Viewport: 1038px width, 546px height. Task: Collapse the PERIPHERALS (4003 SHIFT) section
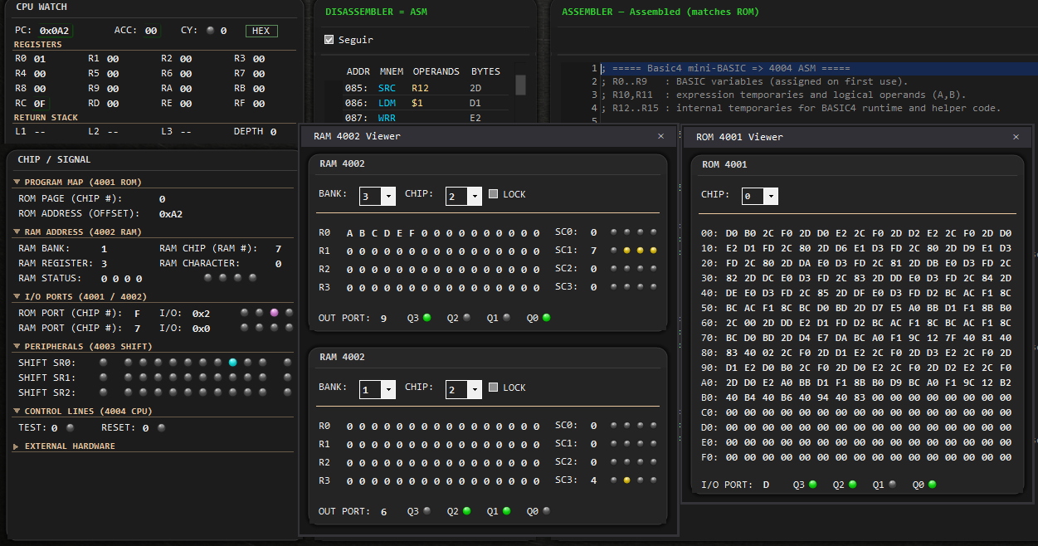(x=17, y=346)
